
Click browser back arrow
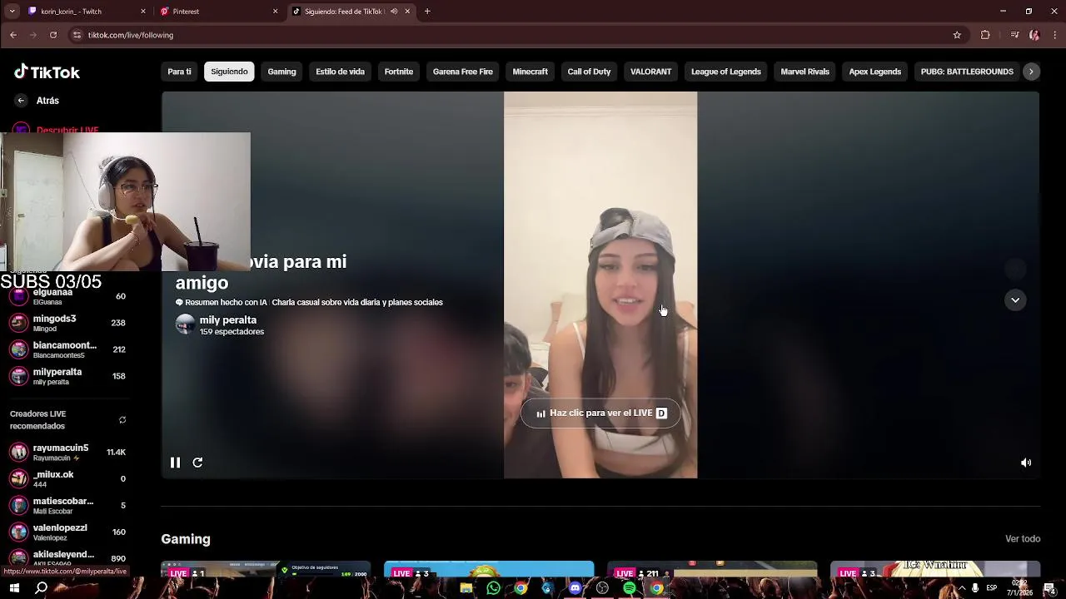[13, 35]
